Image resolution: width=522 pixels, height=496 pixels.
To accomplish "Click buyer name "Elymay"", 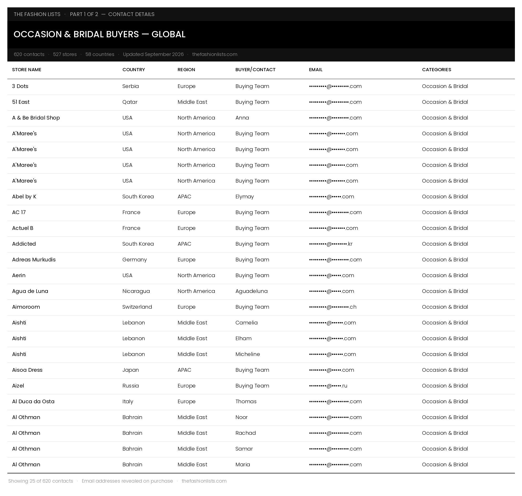I will click(x=244, y=197).
